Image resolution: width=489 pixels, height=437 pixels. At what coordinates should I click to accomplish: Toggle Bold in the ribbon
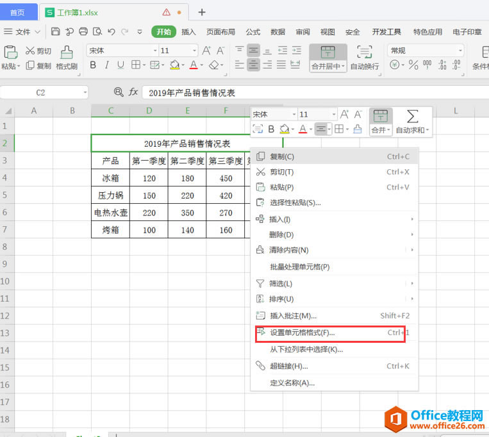[x=93, y=65]
